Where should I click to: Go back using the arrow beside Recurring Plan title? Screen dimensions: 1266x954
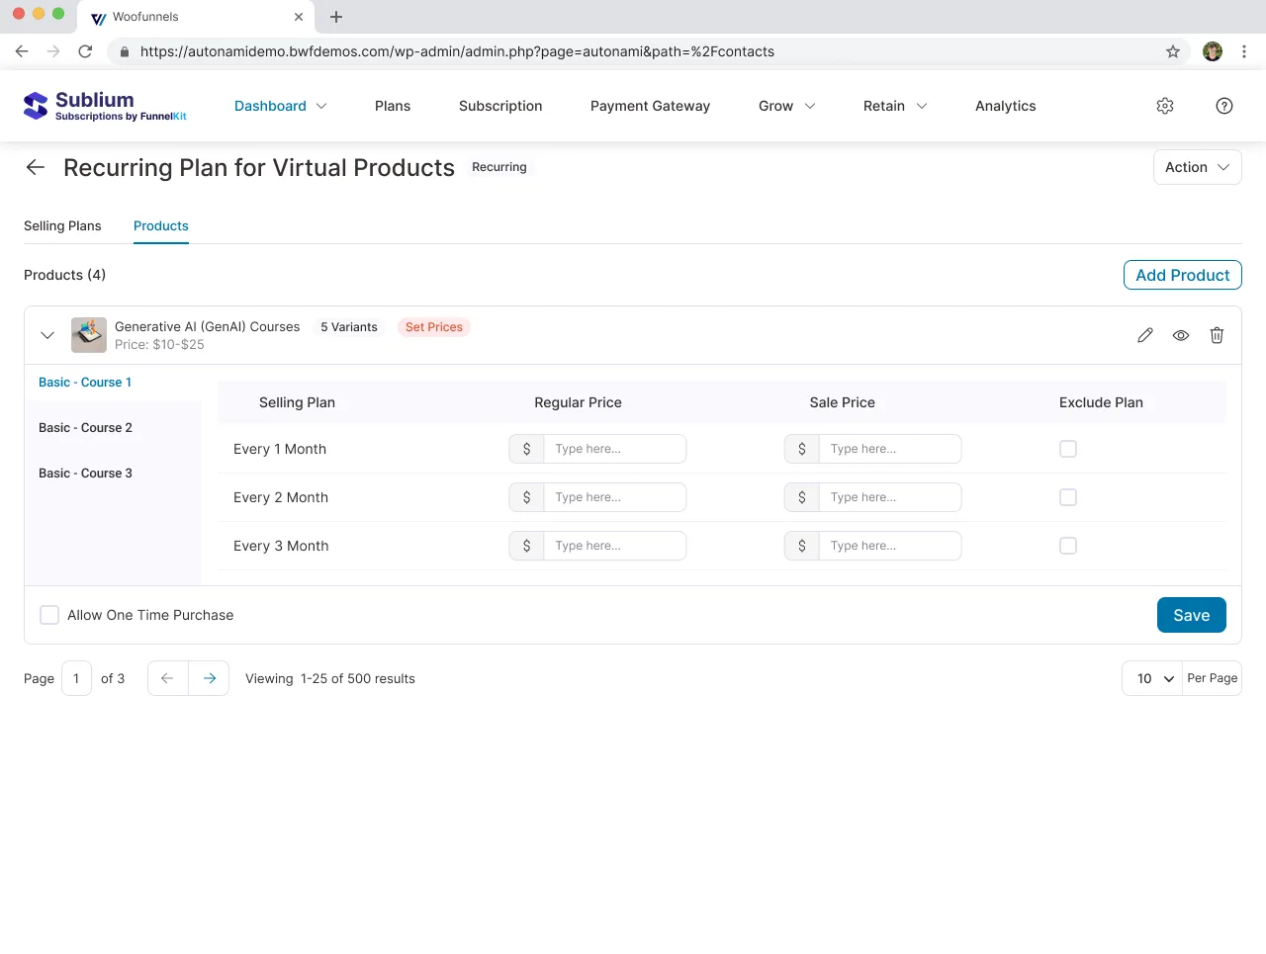pos(36,167)
